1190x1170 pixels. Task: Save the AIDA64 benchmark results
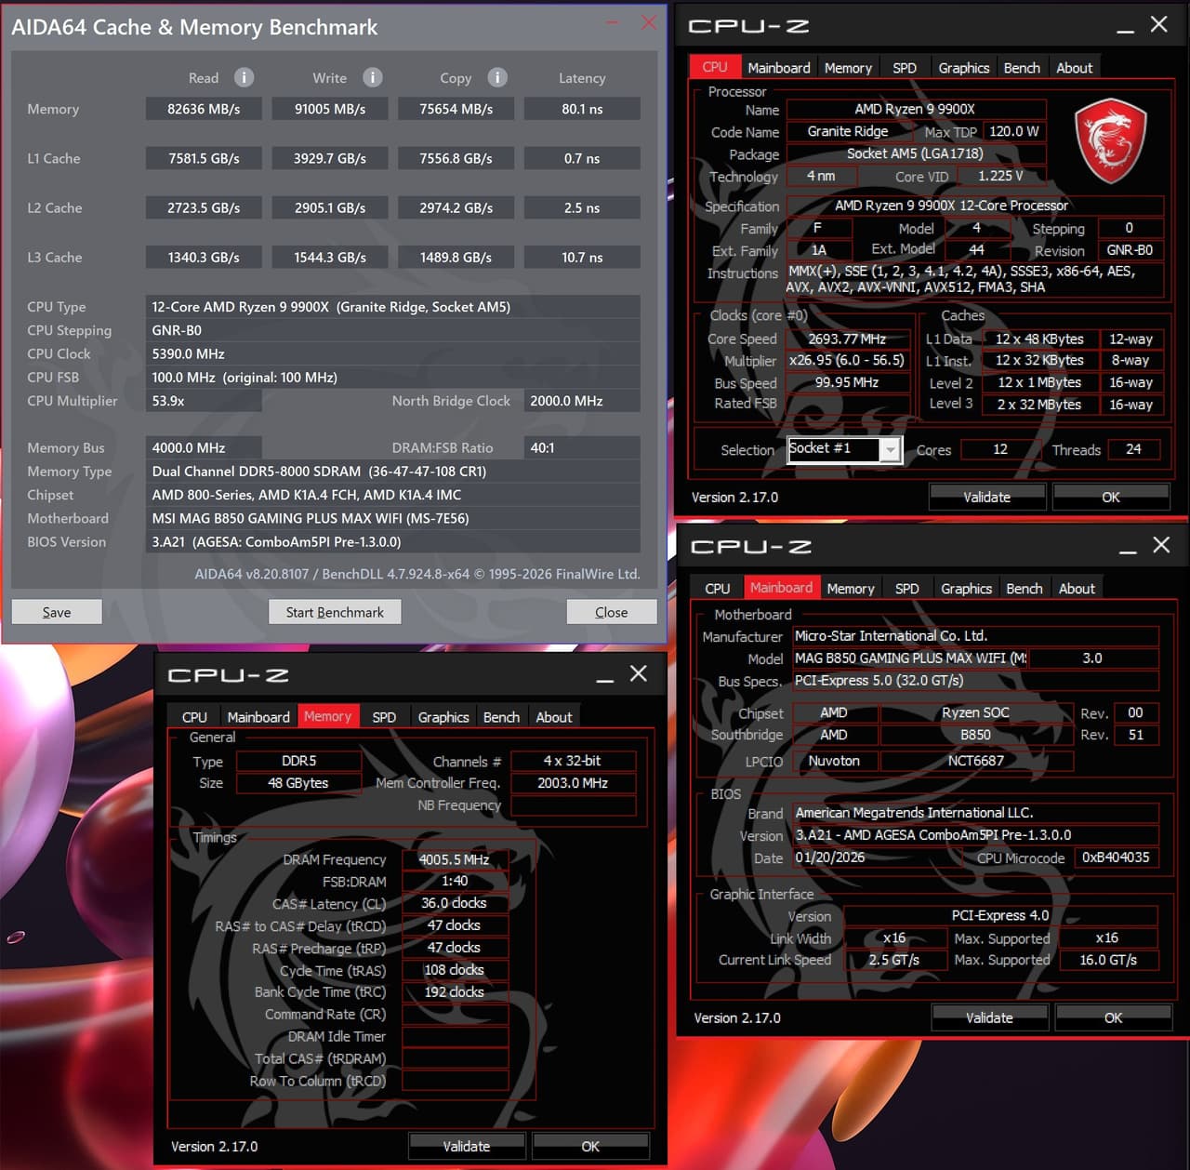[57, 612]
